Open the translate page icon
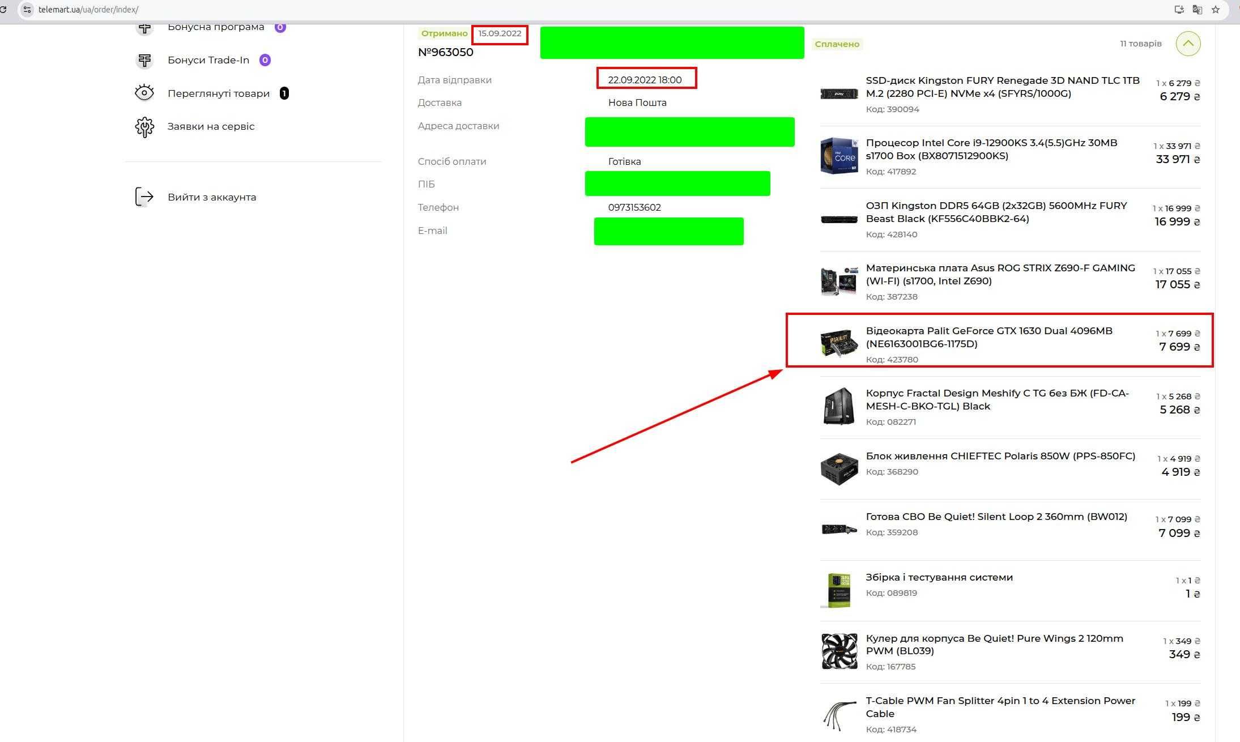The height and width of the screenshot is (742, 1240). pos(1197,10)
